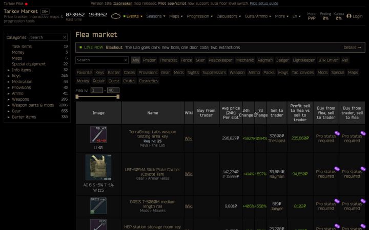
Task: Open the En language selector
Action: [296, 16]
